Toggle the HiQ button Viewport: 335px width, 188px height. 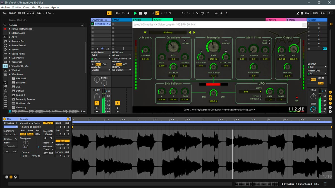coord(23,134)
